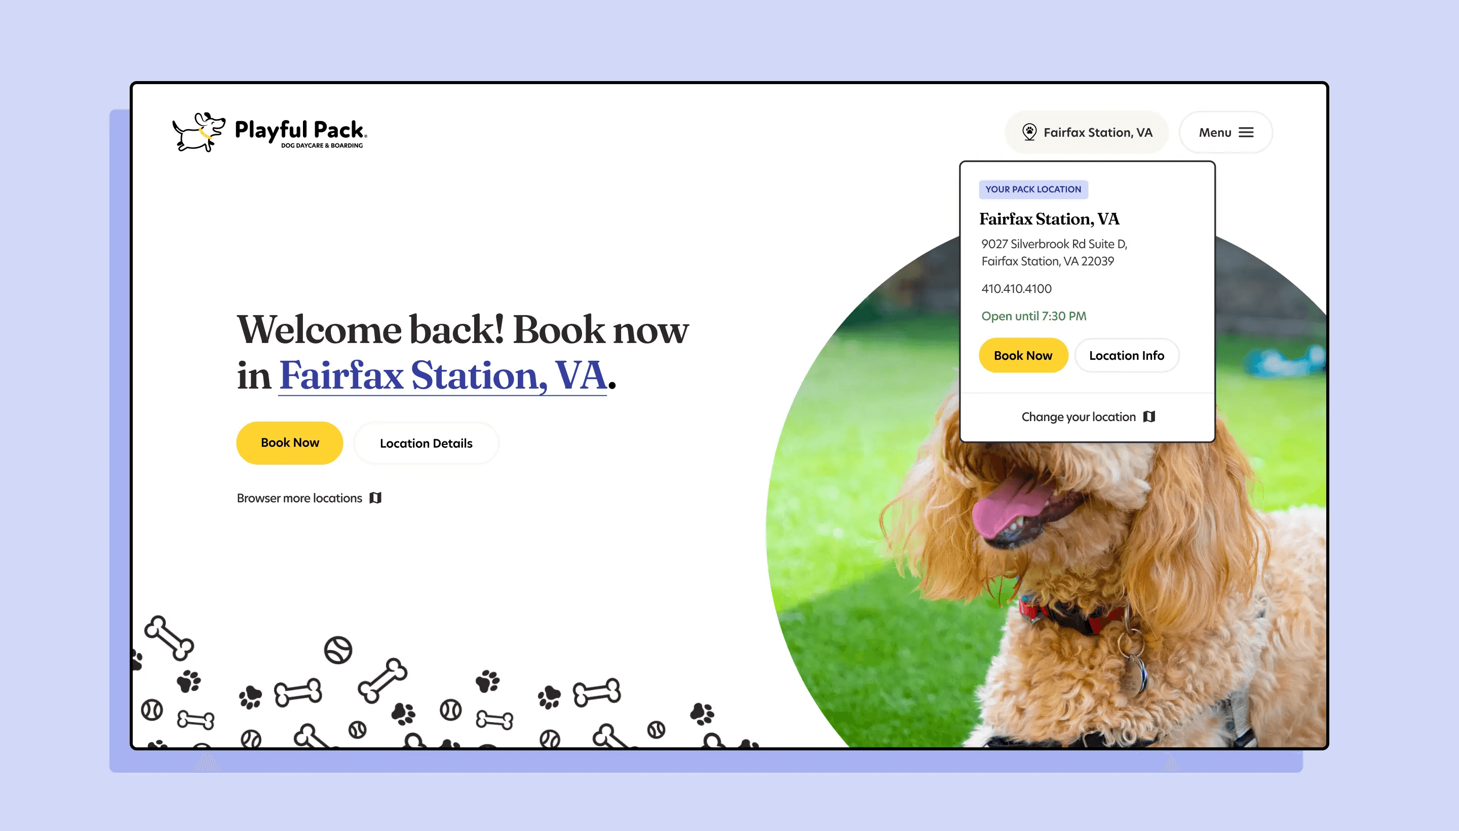Image resolution: width=1459 pixels, height=831 pixels.
Task: Click map icon beside Change your location
Action: pos(1149,417)
